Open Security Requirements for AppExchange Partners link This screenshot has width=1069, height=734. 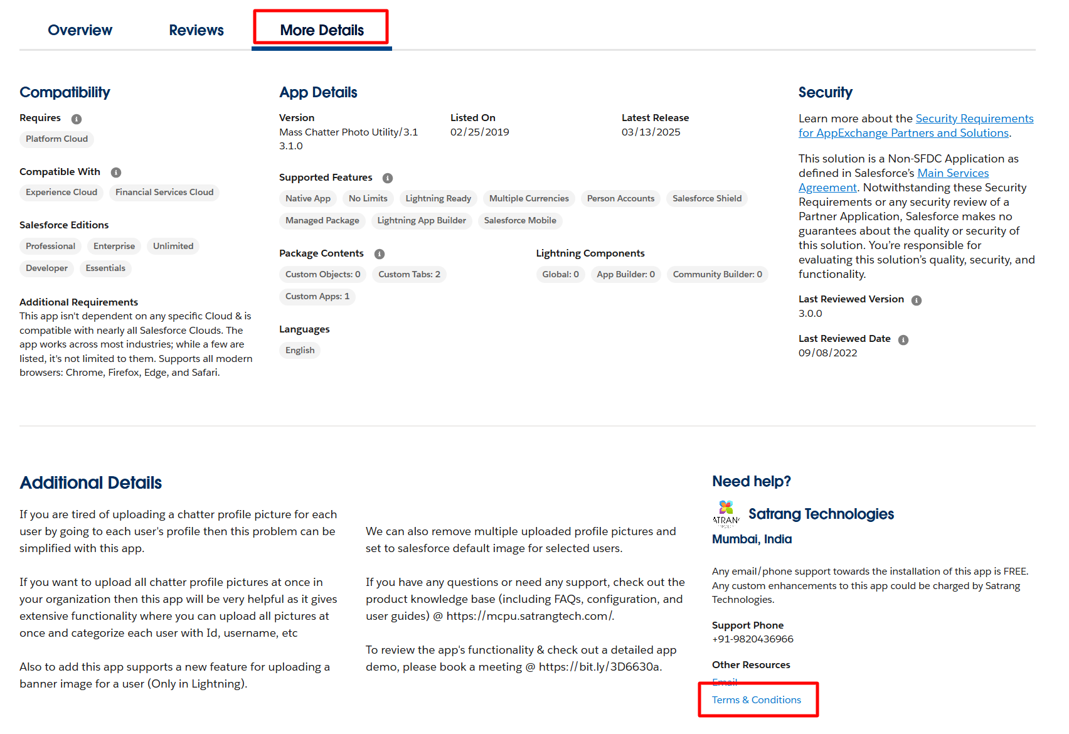coord(916,125)
